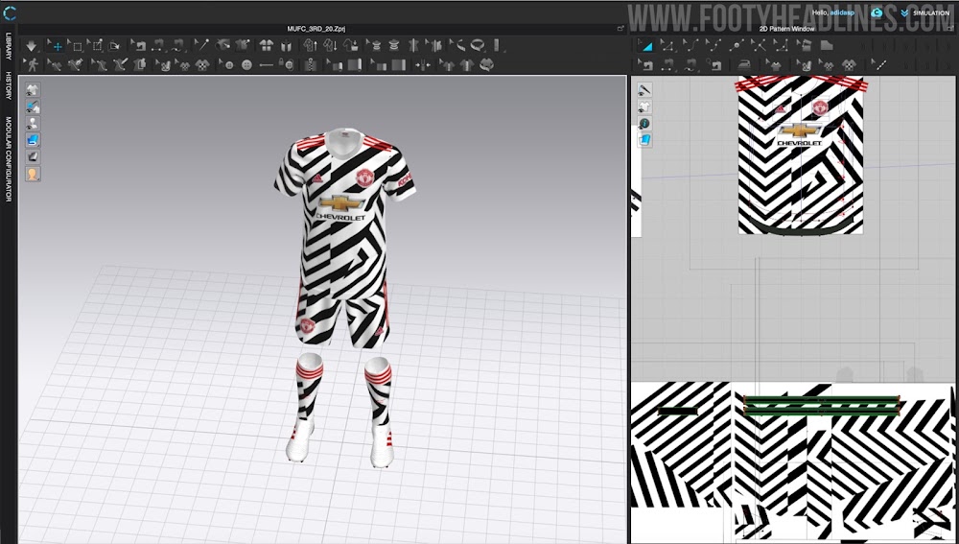
Task: Start simulation with the down-arrow Simulate icon
Action: click(x=31, y=46)
